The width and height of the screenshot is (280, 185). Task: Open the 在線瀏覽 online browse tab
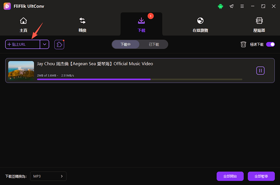[x=200, y=25]
